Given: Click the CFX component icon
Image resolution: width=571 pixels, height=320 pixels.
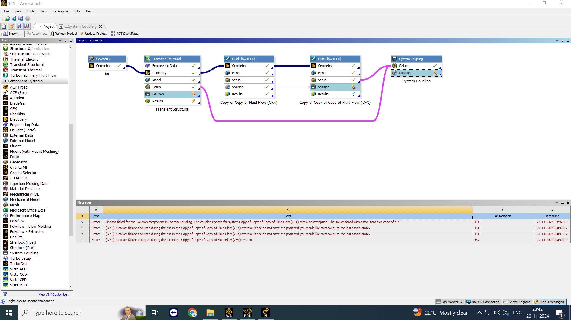Looking at the screenshot, I should click(5, 108).
